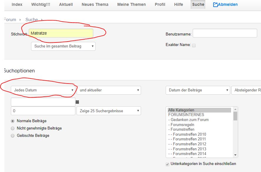Switch to the Wichtig!!! menu item
Screen dimensions: 261x172
40,4
